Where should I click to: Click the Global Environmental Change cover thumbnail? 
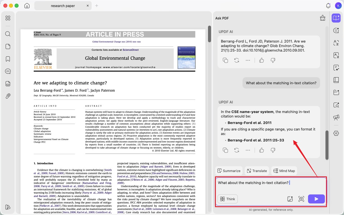pos(186,57)
